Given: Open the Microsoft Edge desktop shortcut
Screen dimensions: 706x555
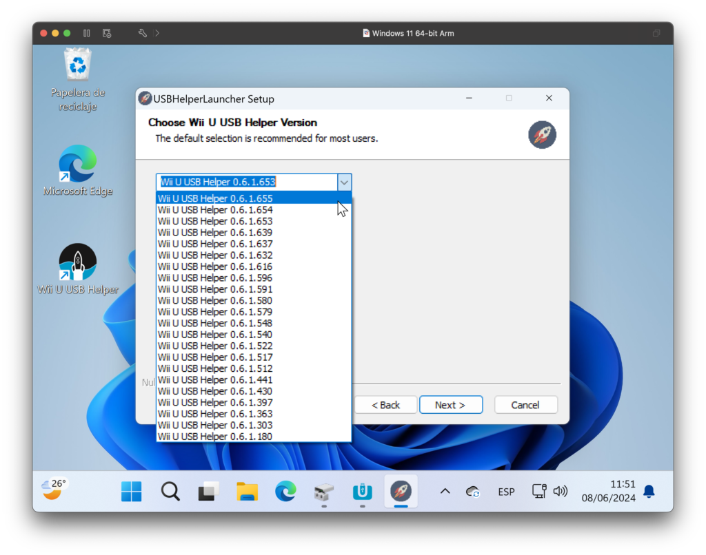Looking at the screenshot, I should pyautogui.click(x=77, y=170).
